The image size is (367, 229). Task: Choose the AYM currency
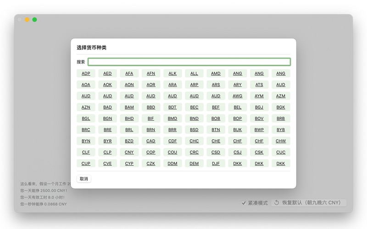click(259, 96)
